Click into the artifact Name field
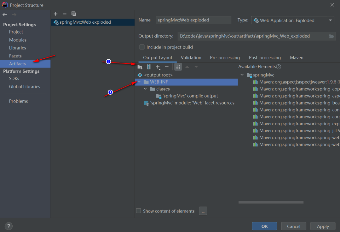 click(193, 20)
